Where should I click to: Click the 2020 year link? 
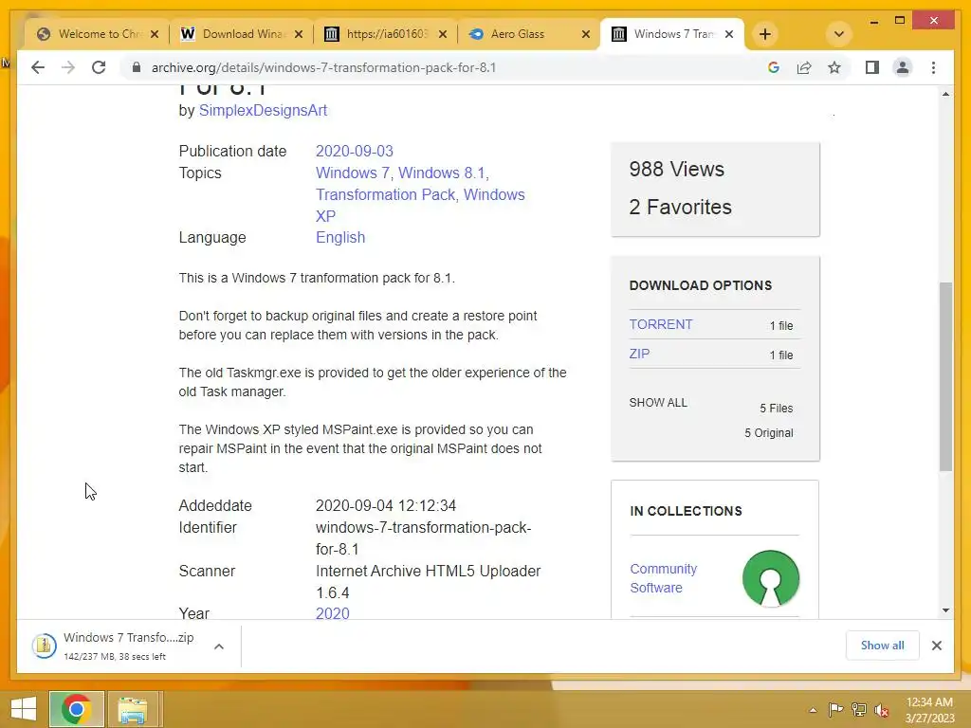click(x=333, y=613)
